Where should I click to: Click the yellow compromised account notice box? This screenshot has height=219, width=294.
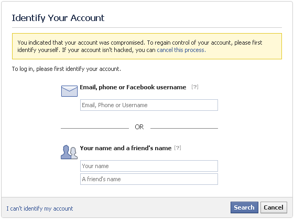[147, 46]
